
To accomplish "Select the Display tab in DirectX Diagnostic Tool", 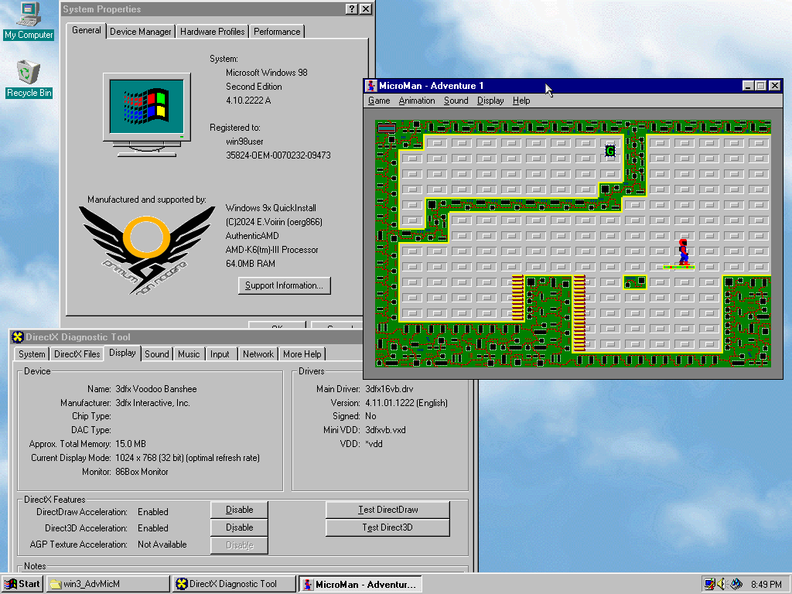I will (123, 353).
